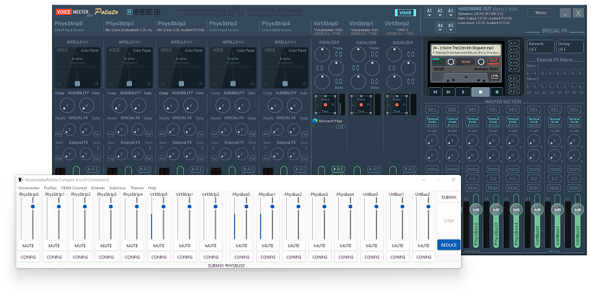This screenshot has height=296, width=591.
Task: Click the Microsoft Edge icon under VirtStrip0
Action: coord(316,121)
